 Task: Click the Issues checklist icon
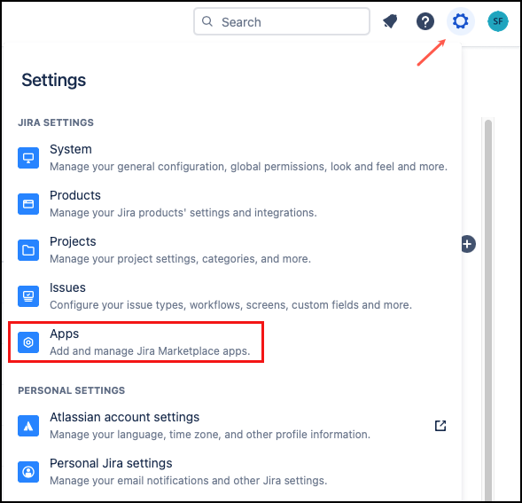[28, 296]
